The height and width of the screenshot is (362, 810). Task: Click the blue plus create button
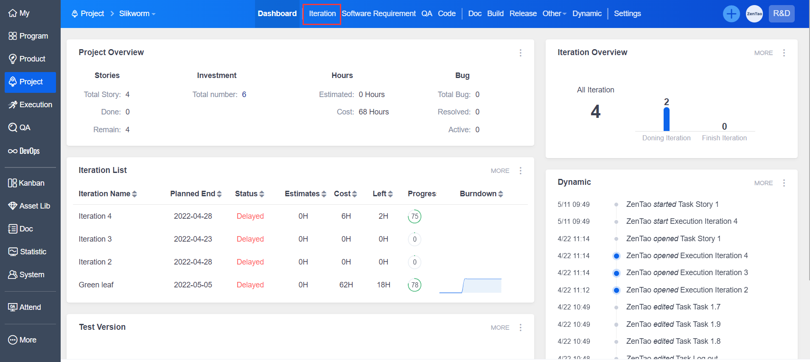[x=731, y=14]
